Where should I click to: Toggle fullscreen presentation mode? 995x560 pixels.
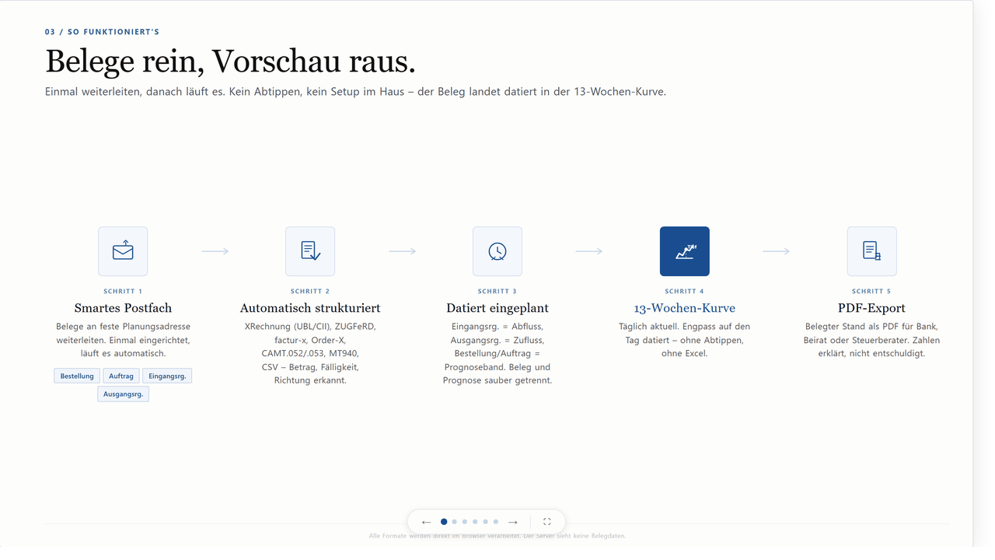546,522
